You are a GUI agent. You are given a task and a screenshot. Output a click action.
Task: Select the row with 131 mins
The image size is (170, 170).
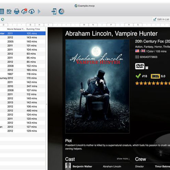pyautogui.click(x=23, y=45)
